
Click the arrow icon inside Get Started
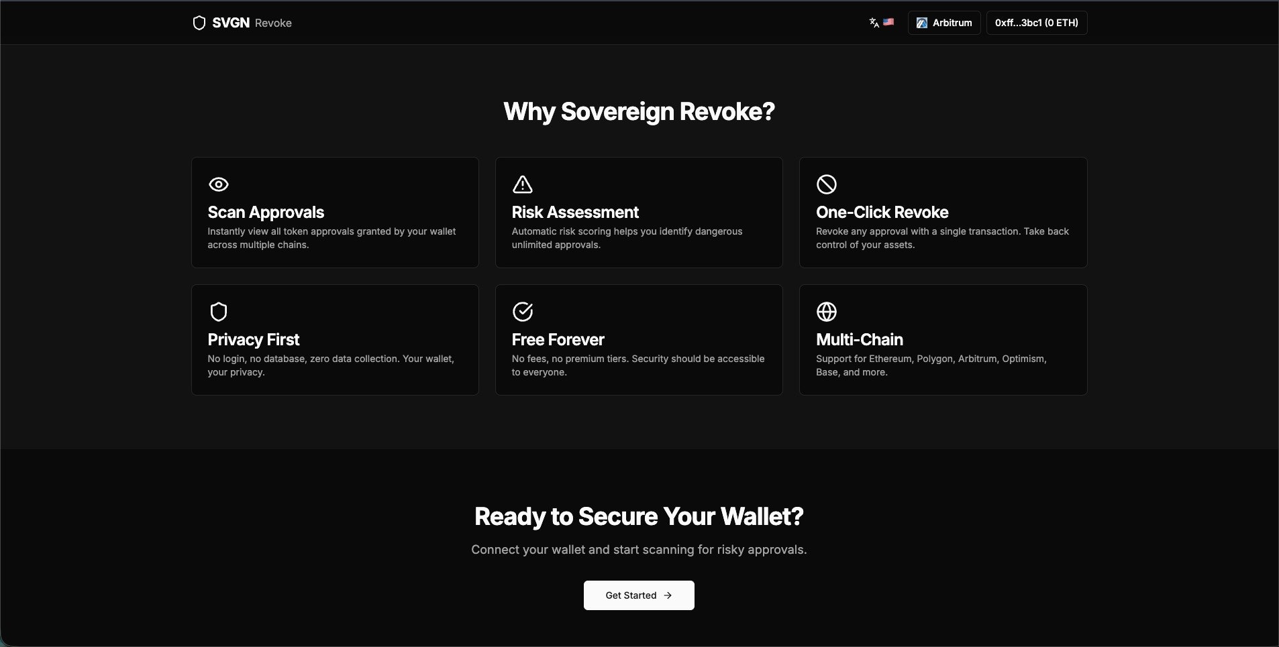coord(668,595)
